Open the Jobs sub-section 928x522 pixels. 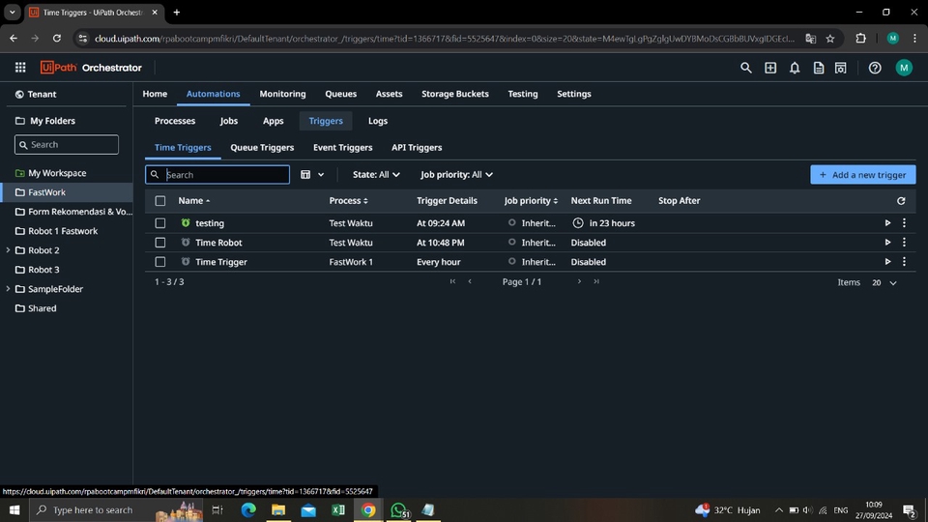coord(228,121)
